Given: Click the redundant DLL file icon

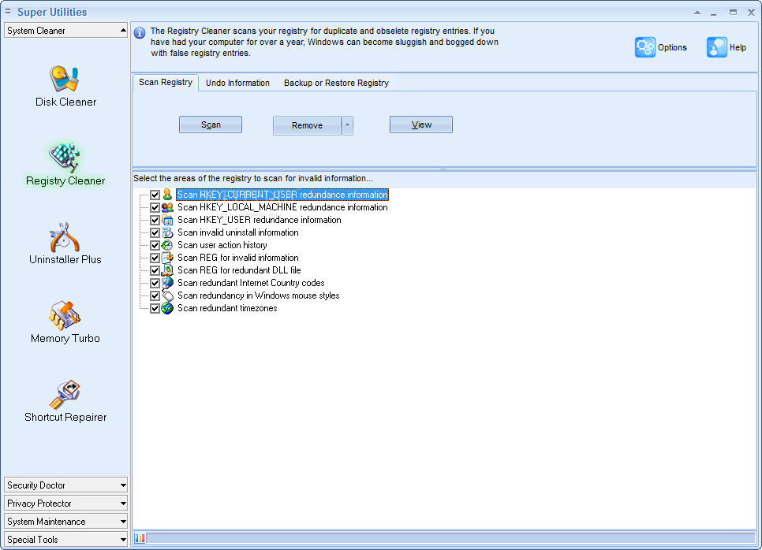Looking at the screenshot, I should point(167,270).
